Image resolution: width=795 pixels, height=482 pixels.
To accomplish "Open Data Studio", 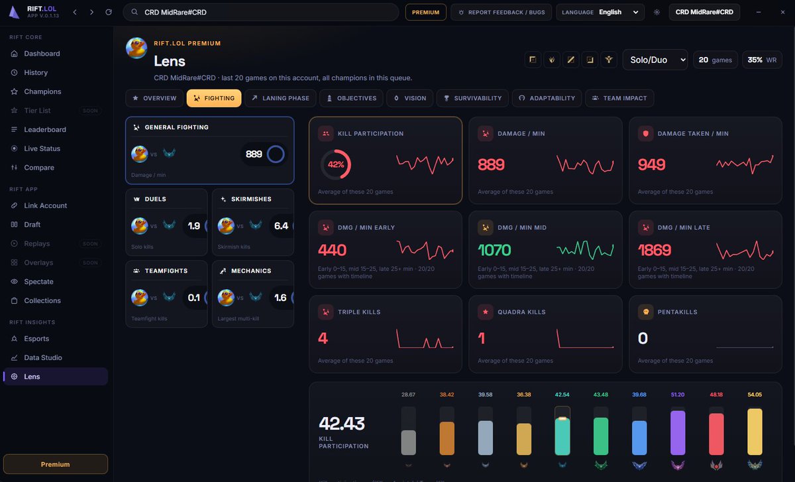I will pyautogui.click(x=55, y=357).
